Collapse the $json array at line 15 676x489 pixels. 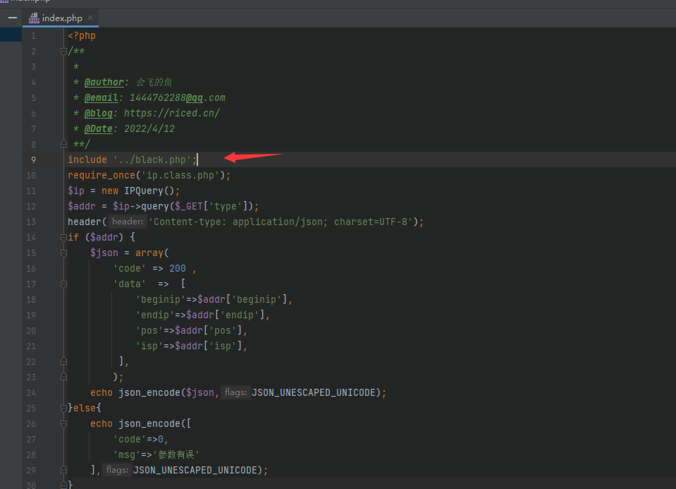63,253
